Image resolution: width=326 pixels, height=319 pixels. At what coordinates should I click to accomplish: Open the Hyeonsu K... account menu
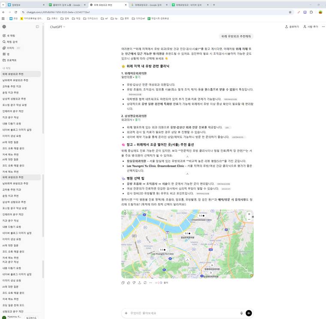click(x=12, y=317)
